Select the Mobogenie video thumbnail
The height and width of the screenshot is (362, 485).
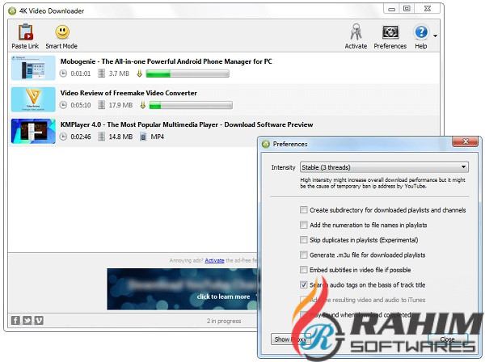33,68
